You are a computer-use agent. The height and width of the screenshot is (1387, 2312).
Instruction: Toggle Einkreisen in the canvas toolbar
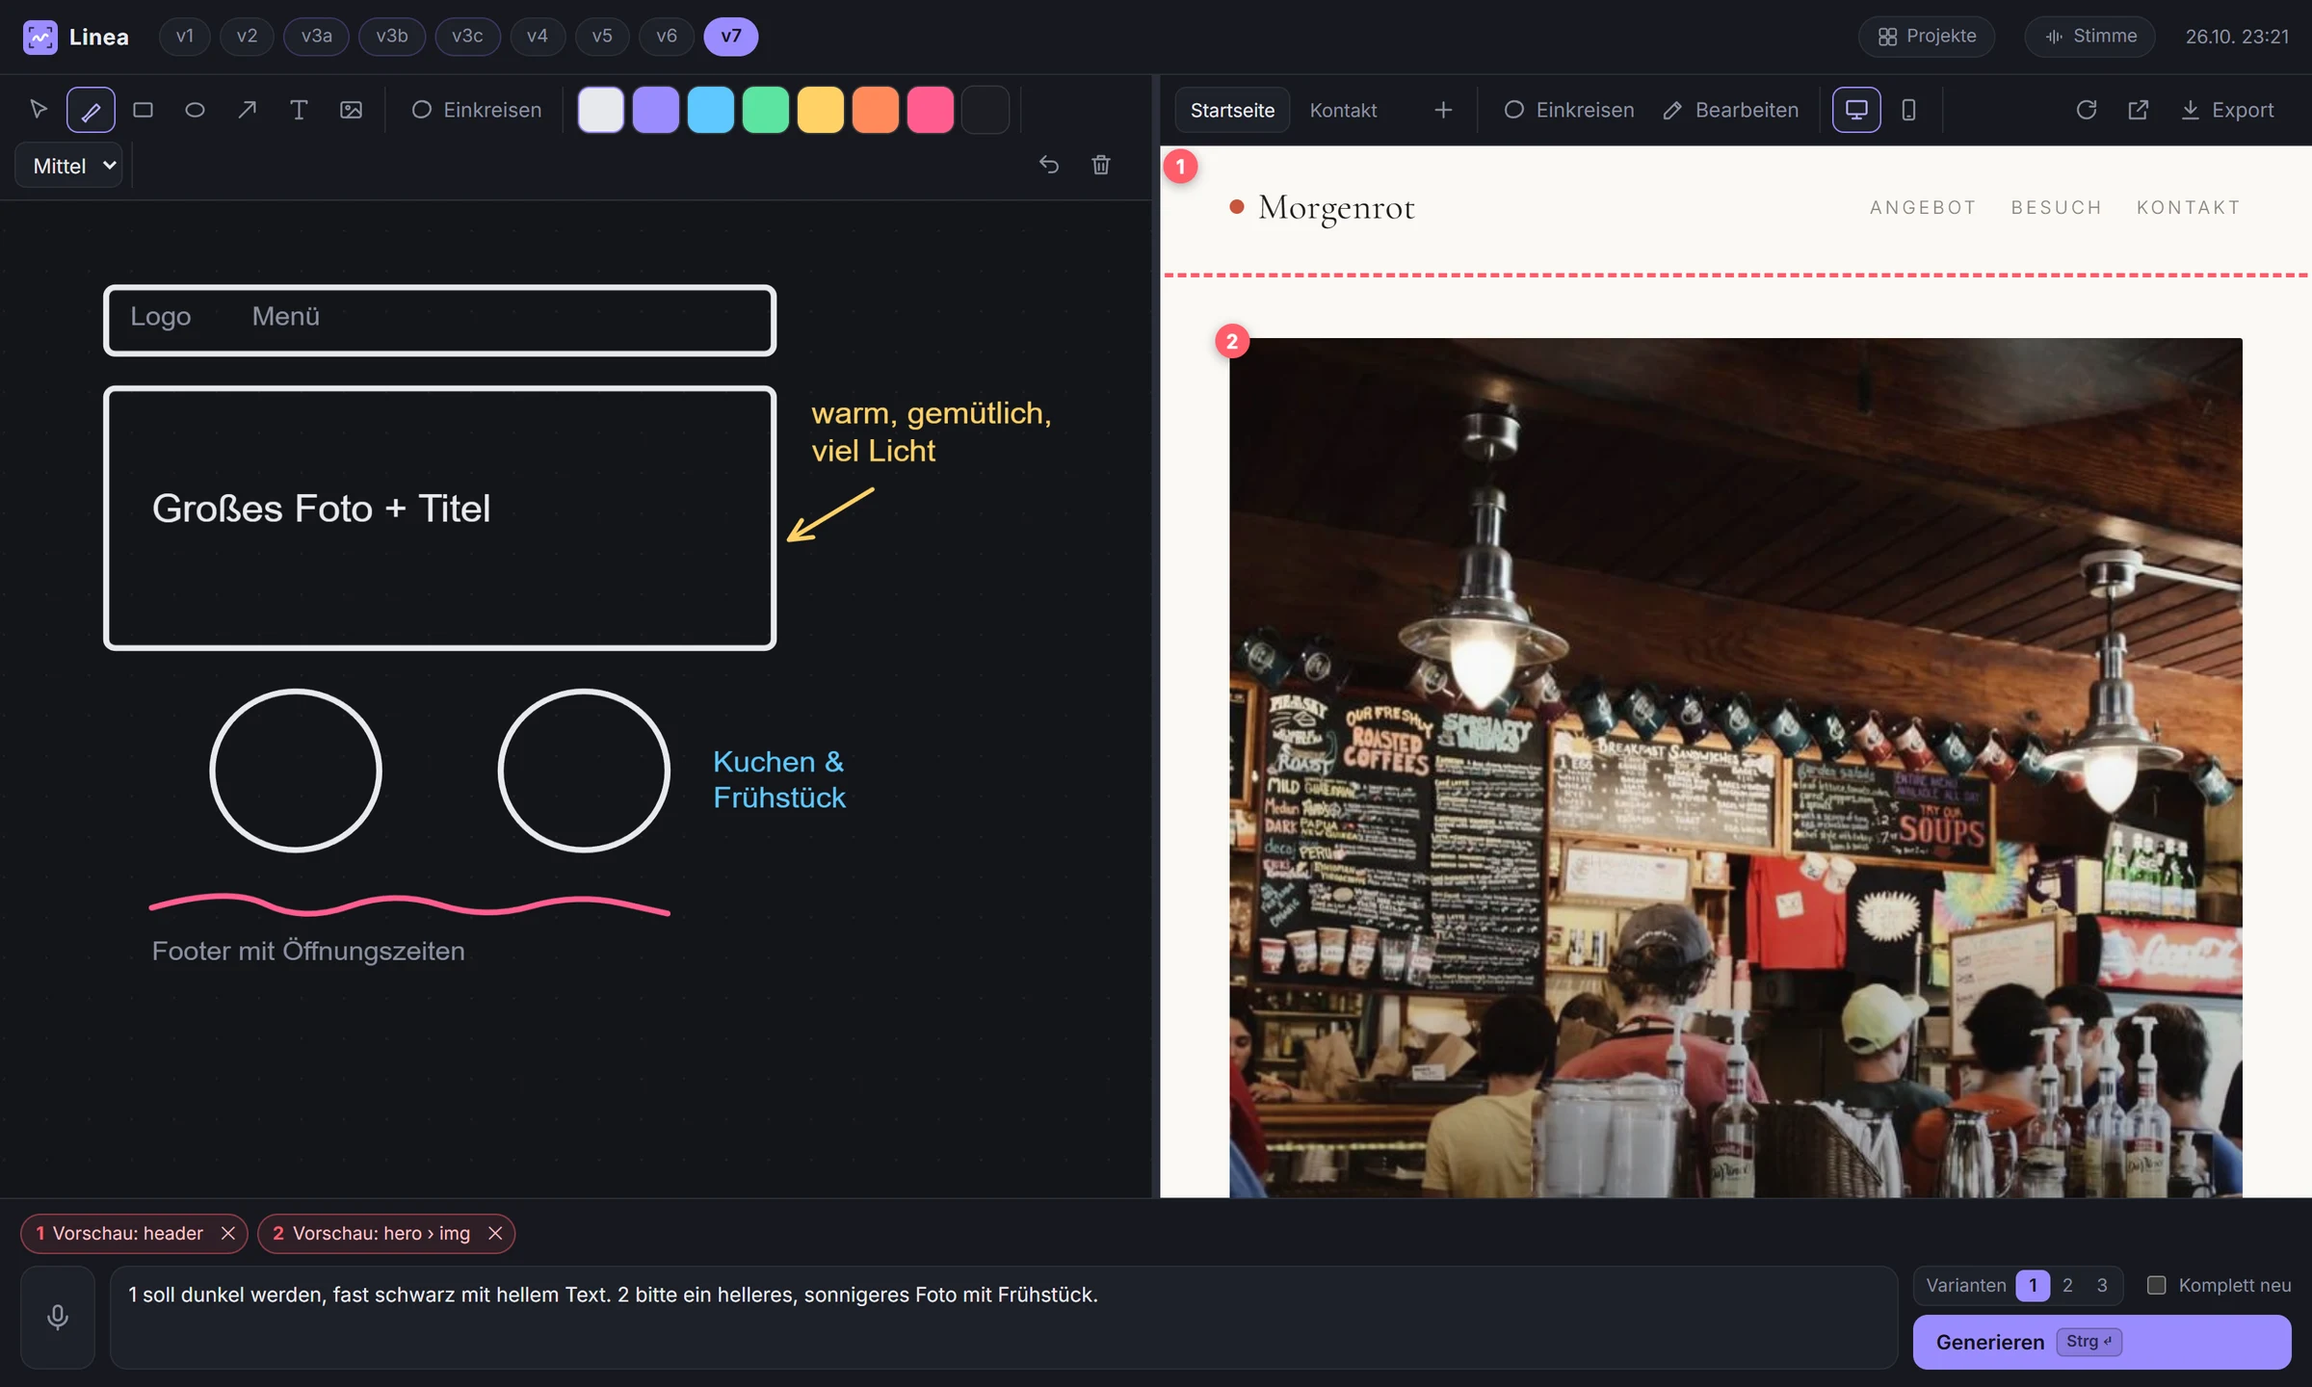point(477,110)
